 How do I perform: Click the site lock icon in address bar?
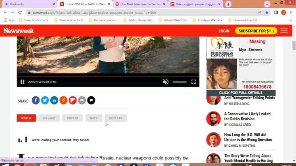29,13
